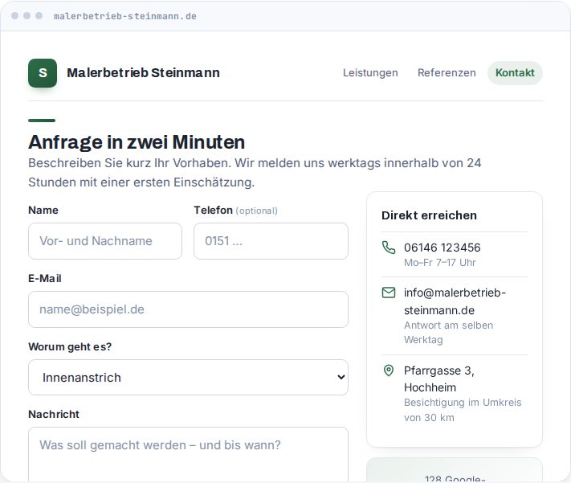Click the Antwort am selben Werktag note
Image resolution: width=571 pixels, height=483 pixels.
tap(449, 333)
